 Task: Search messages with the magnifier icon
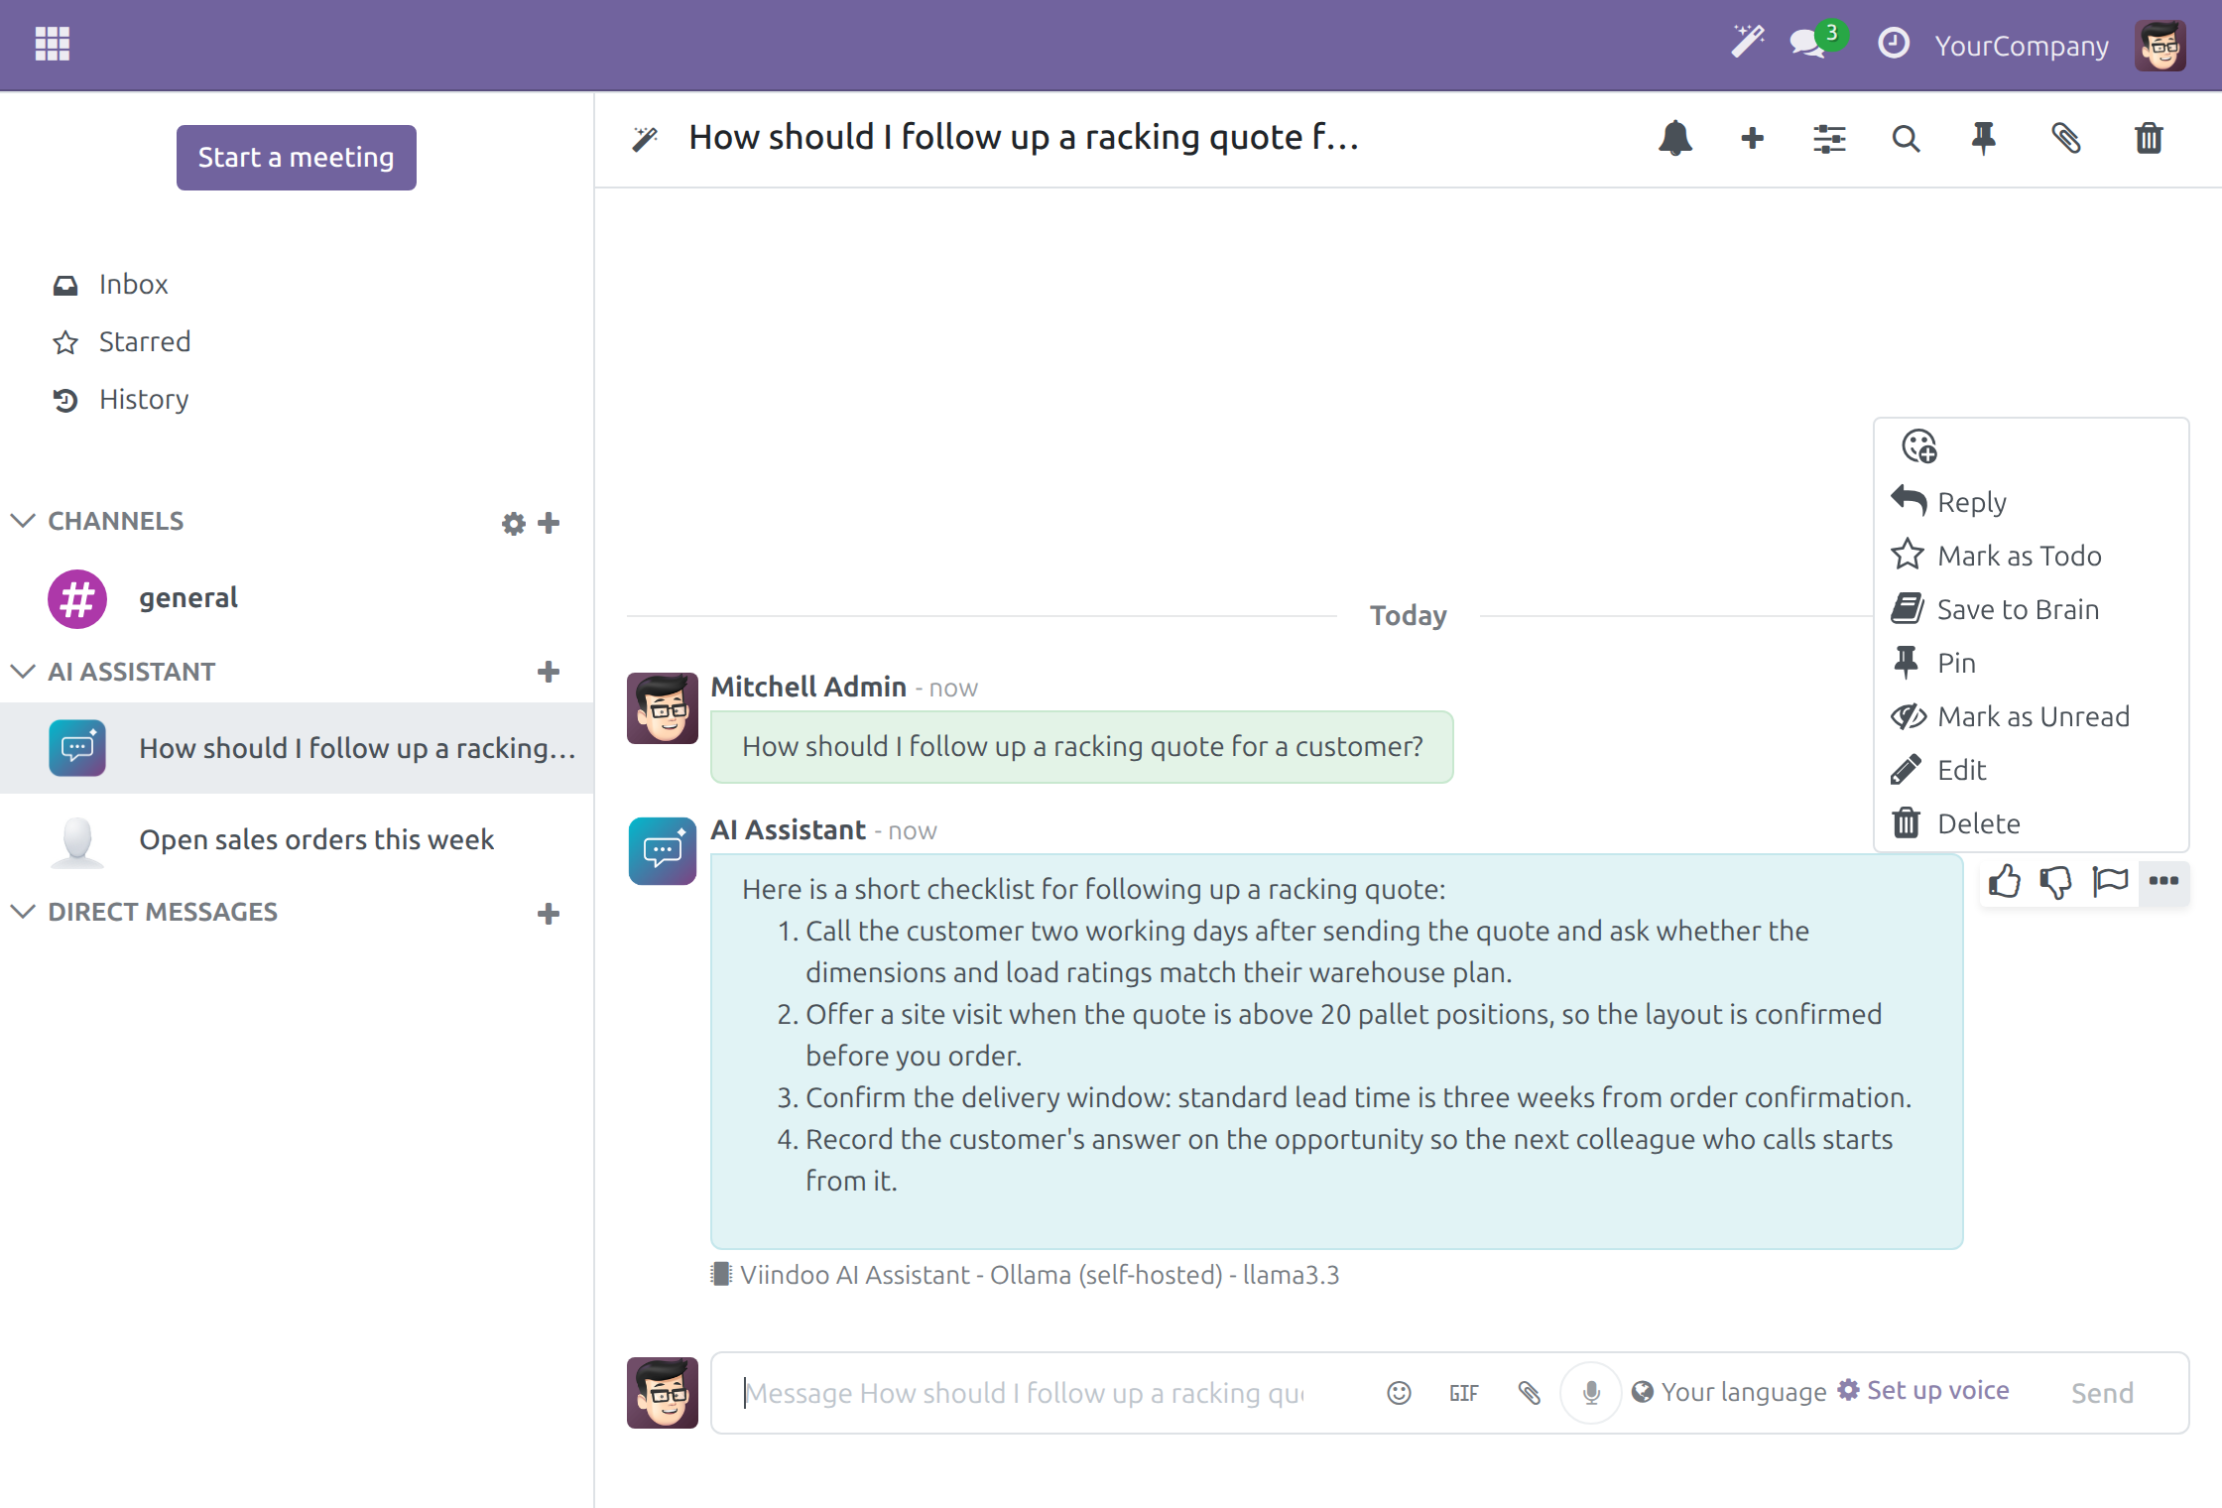click(1905, 139)
